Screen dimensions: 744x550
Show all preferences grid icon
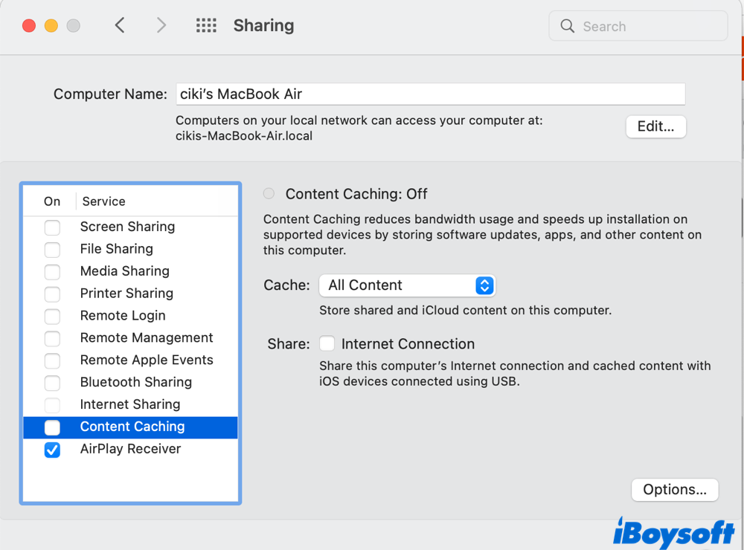tap(206, 26)
